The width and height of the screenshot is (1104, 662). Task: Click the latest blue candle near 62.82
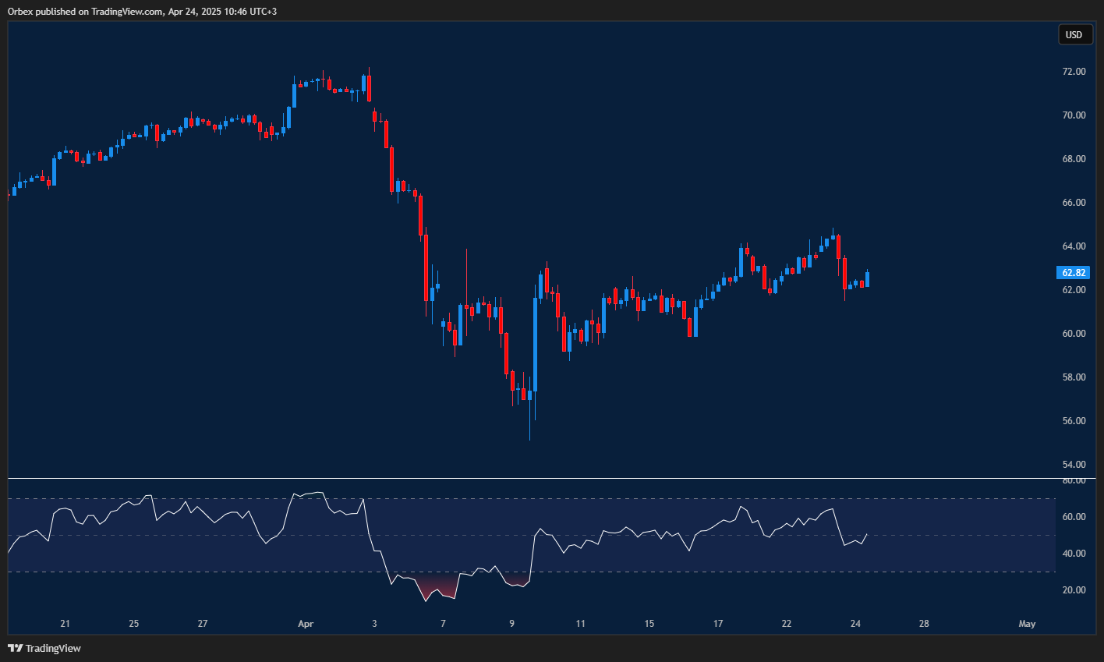(x=867, y=279)
